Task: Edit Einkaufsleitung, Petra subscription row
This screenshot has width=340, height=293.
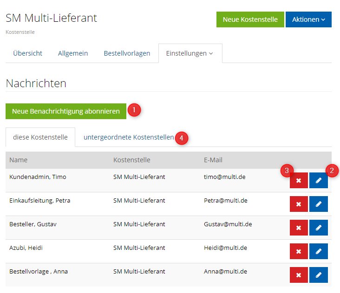Action: [319, 204]
